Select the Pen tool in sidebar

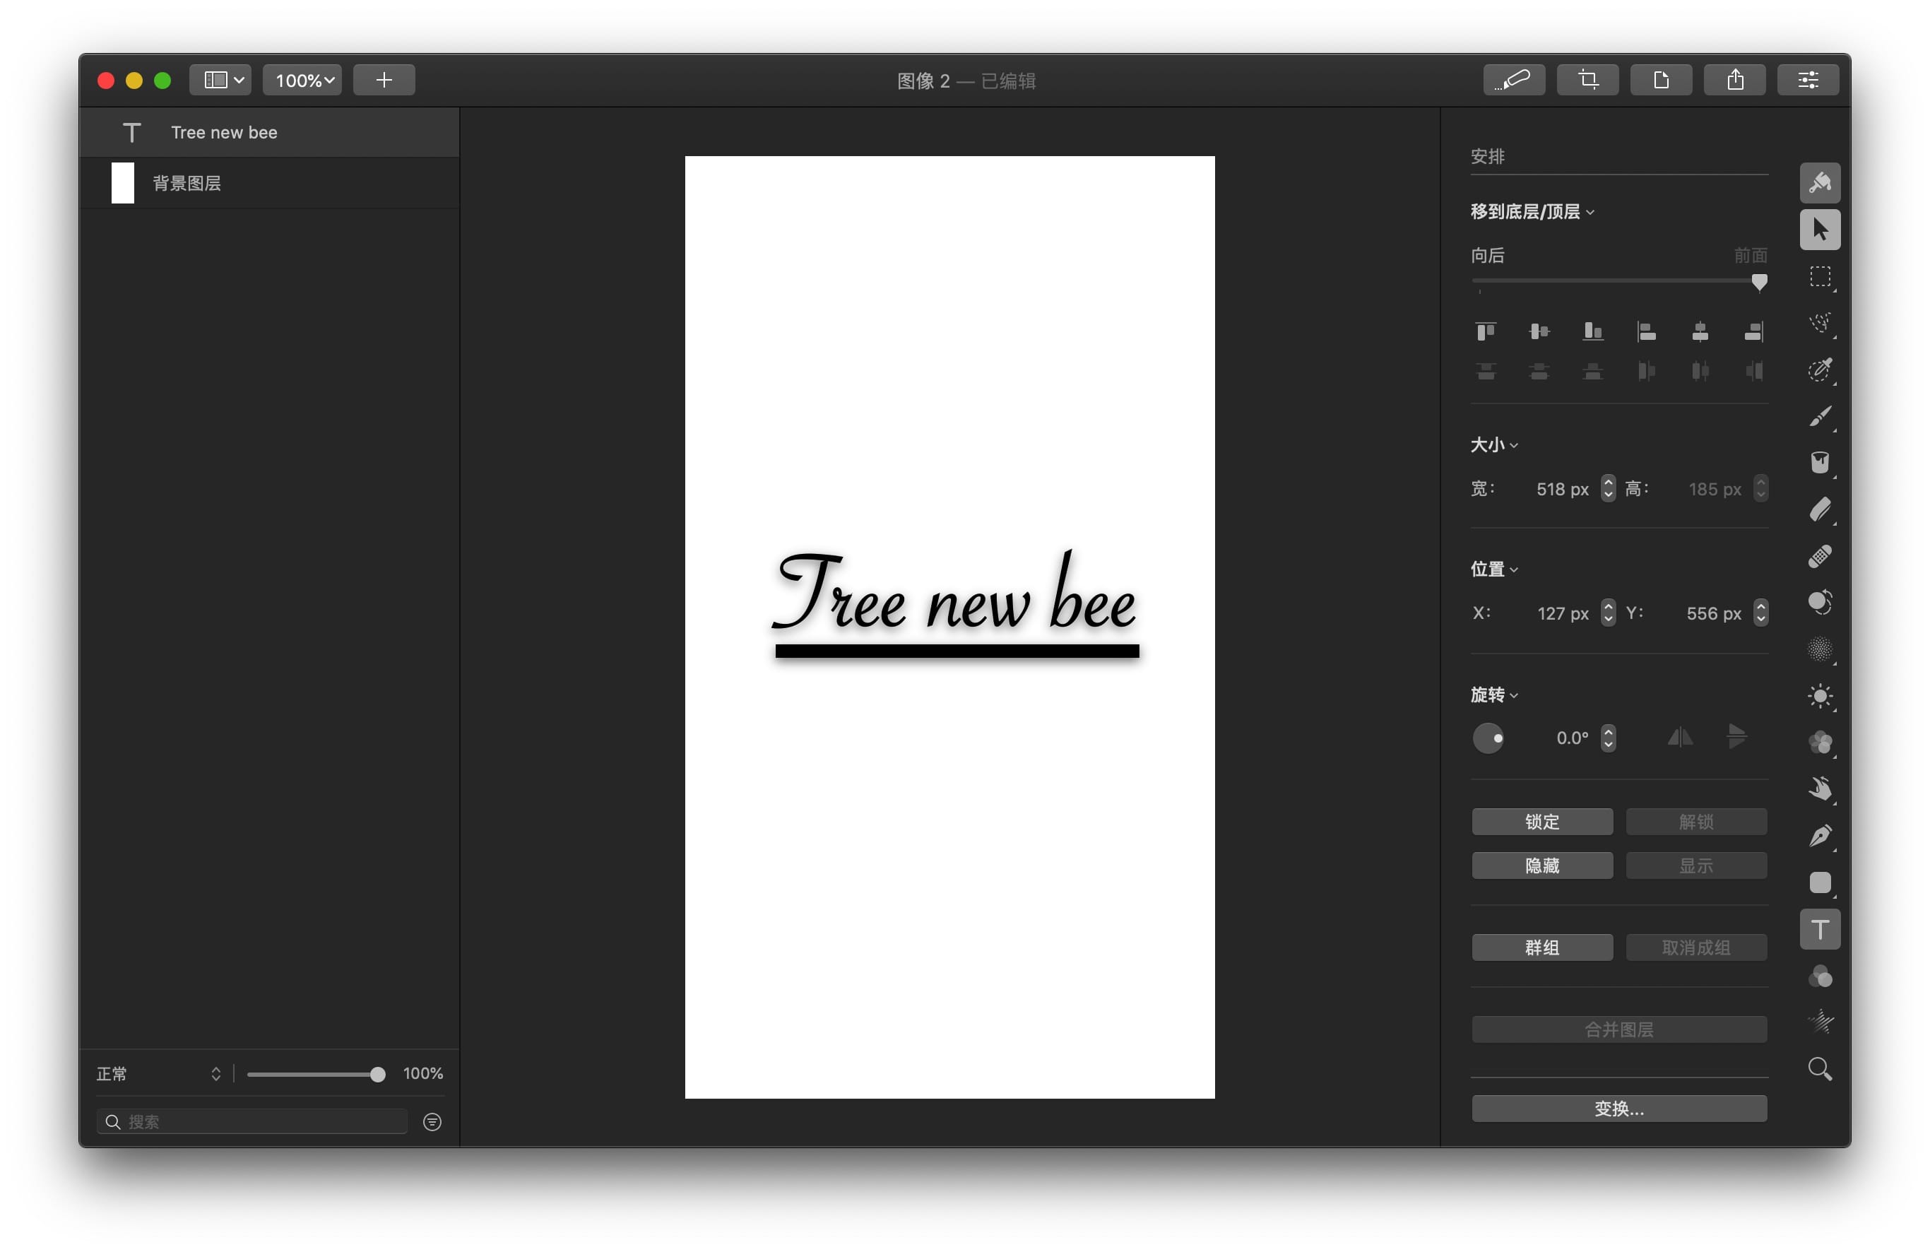pos(1819,835)
